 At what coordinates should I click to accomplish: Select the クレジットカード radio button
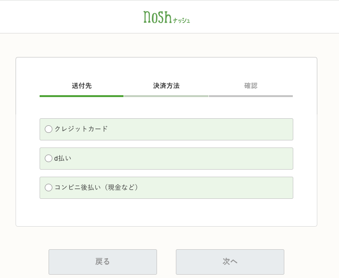coord(49,129)
